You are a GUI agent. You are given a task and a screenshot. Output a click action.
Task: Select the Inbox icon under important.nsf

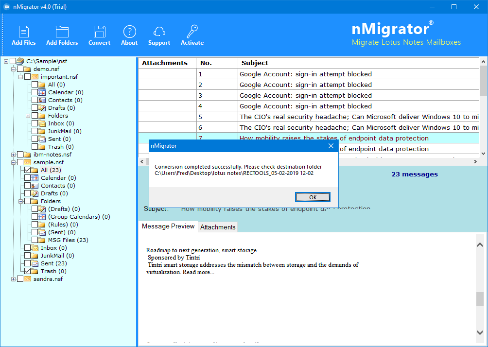42,123
